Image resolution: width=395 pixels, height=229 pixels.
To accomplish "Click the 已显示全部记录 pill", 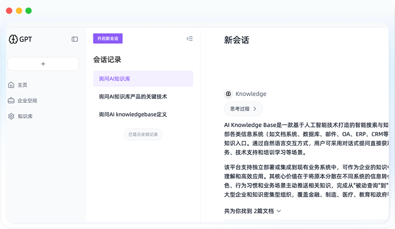I will click(x=143, y=134).
